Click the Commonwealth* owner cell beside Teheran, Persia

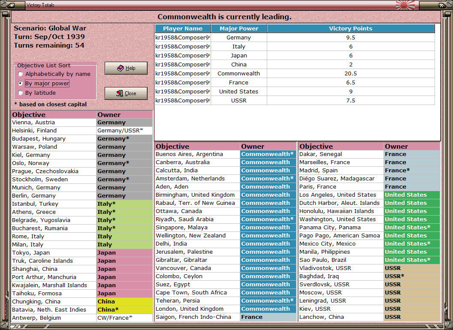[x=268, y=300]
